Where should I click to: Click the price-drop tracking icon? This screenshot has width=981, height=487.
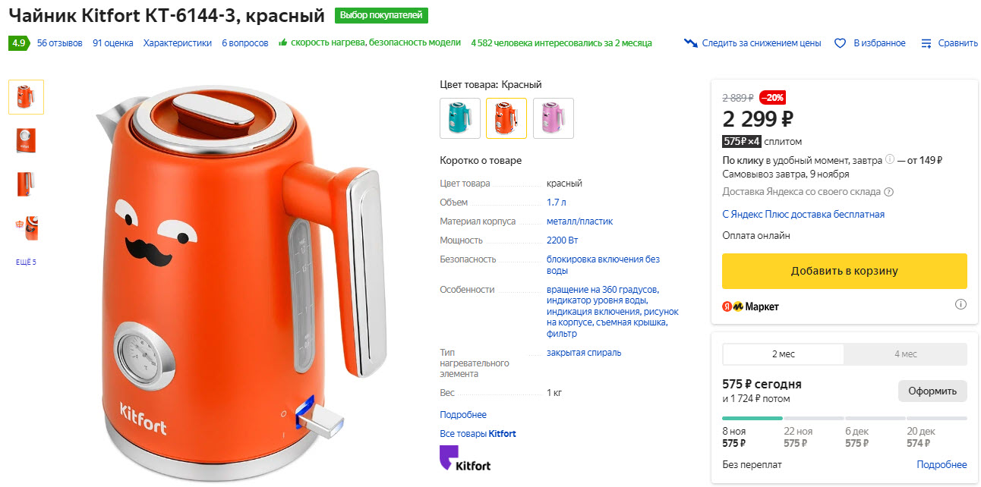point(690,43)
